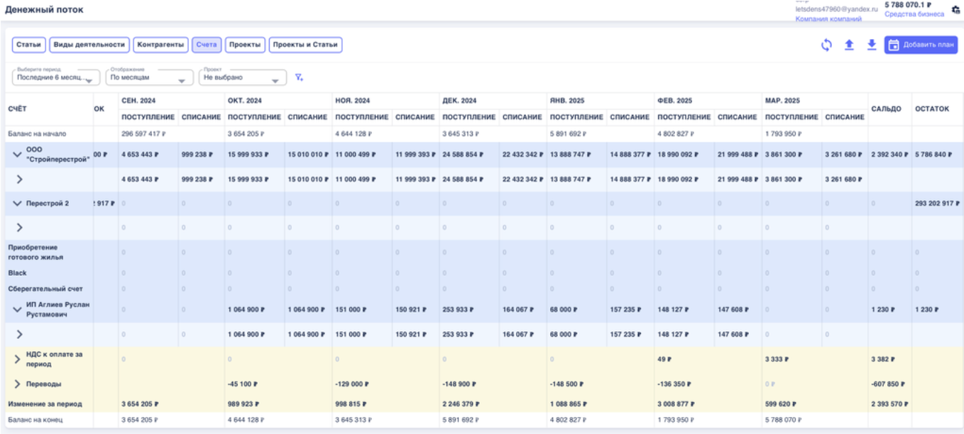Collapse the ООО "Стройперестрой" row

18,155
